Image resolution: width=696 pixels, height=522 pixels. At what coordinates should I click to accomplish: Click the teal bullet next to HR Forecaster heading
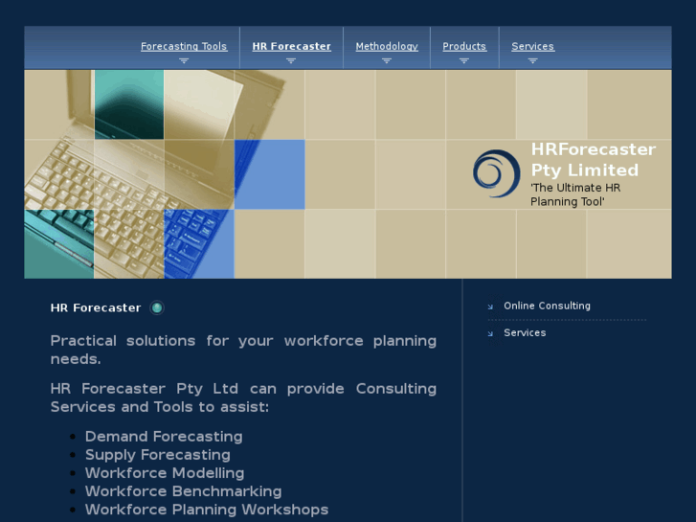[x=157, y=307]
